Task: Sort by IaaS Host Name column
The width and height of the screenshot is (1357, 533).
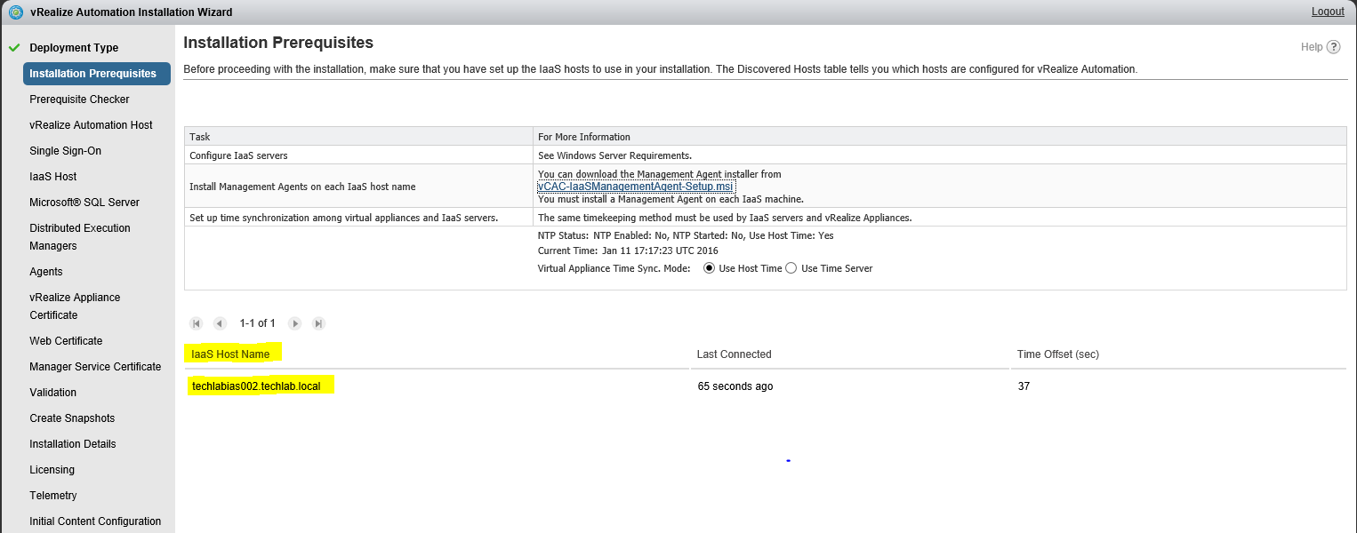Action: pyautogui.click(x=230, y=354)
